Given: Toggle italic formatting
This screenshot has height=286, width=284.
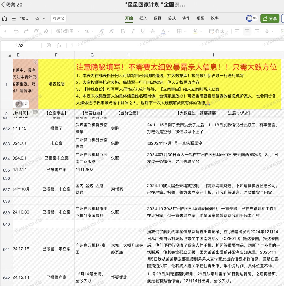Looking at the screenshot, I should tap(133, 31).
